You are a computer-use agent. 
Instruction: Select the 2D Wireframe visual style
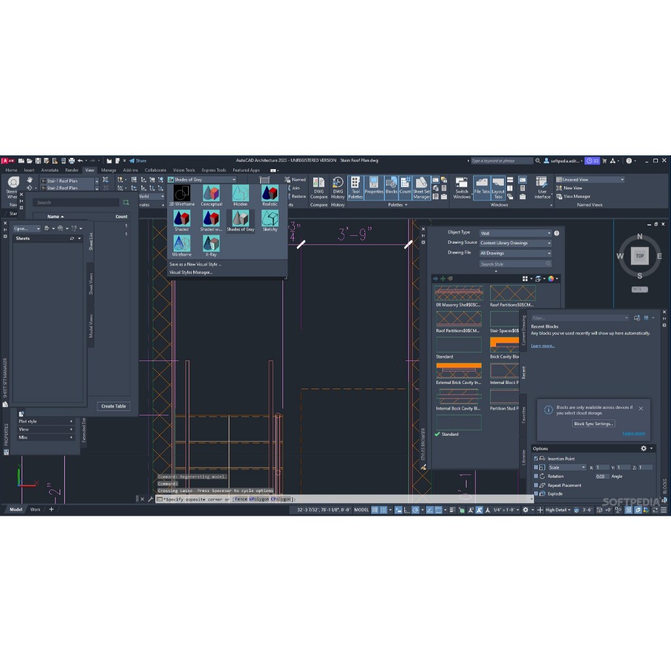(182, 195)
